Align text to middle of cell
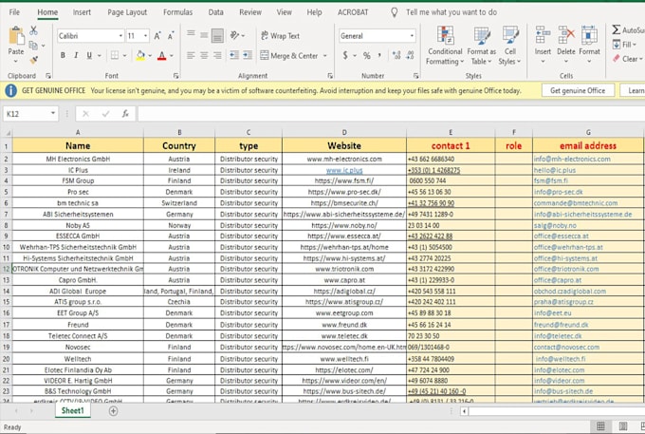Image resolution: width=645 pixels, height=434 pixels. coord(204,35)
